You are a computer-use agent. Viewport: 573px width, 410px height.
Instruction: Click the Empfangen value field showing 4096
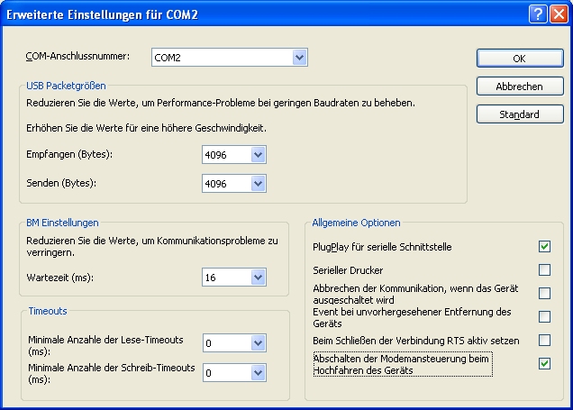pyautogui.click(x=225, y=155)
